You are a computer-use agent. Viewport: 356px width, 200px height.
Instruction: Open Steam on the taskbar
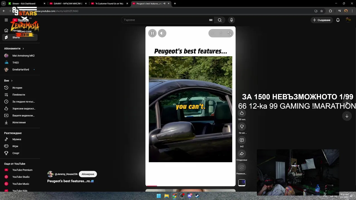point(197,196)
